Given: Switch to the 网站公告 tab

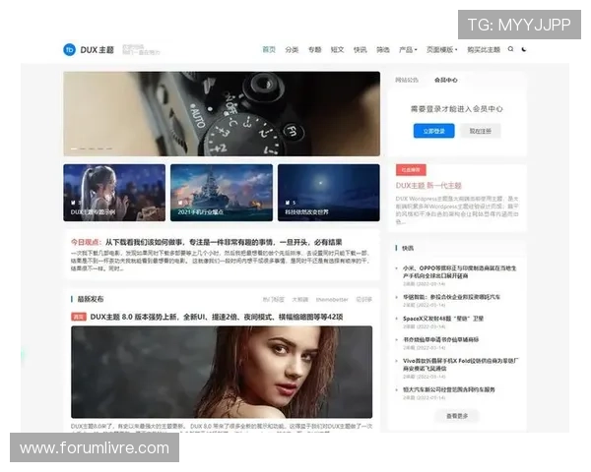Looking at the screenshot, I should pyautogui.click(x=407, y=80).
